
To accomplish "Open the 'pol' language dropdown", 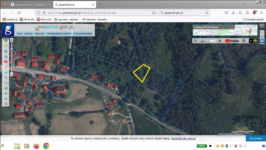I will pos(211,41).
